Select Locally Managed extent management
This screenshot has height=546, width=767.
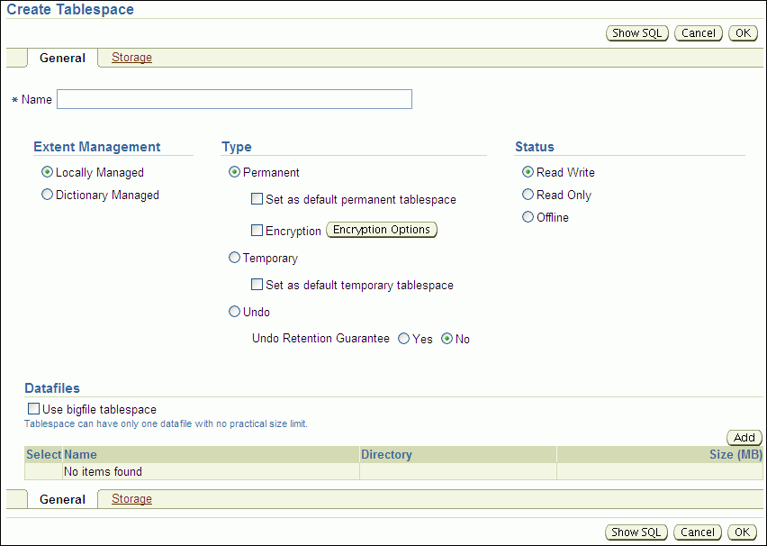click(48, 172)
